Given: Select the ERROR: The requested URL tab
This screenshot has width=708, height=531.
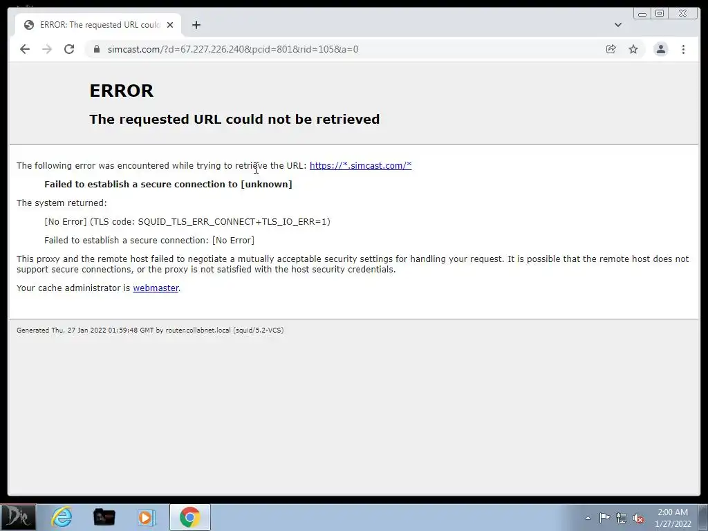Looking at the screenshot, I should pyautogui.click(x=98, y=25).
